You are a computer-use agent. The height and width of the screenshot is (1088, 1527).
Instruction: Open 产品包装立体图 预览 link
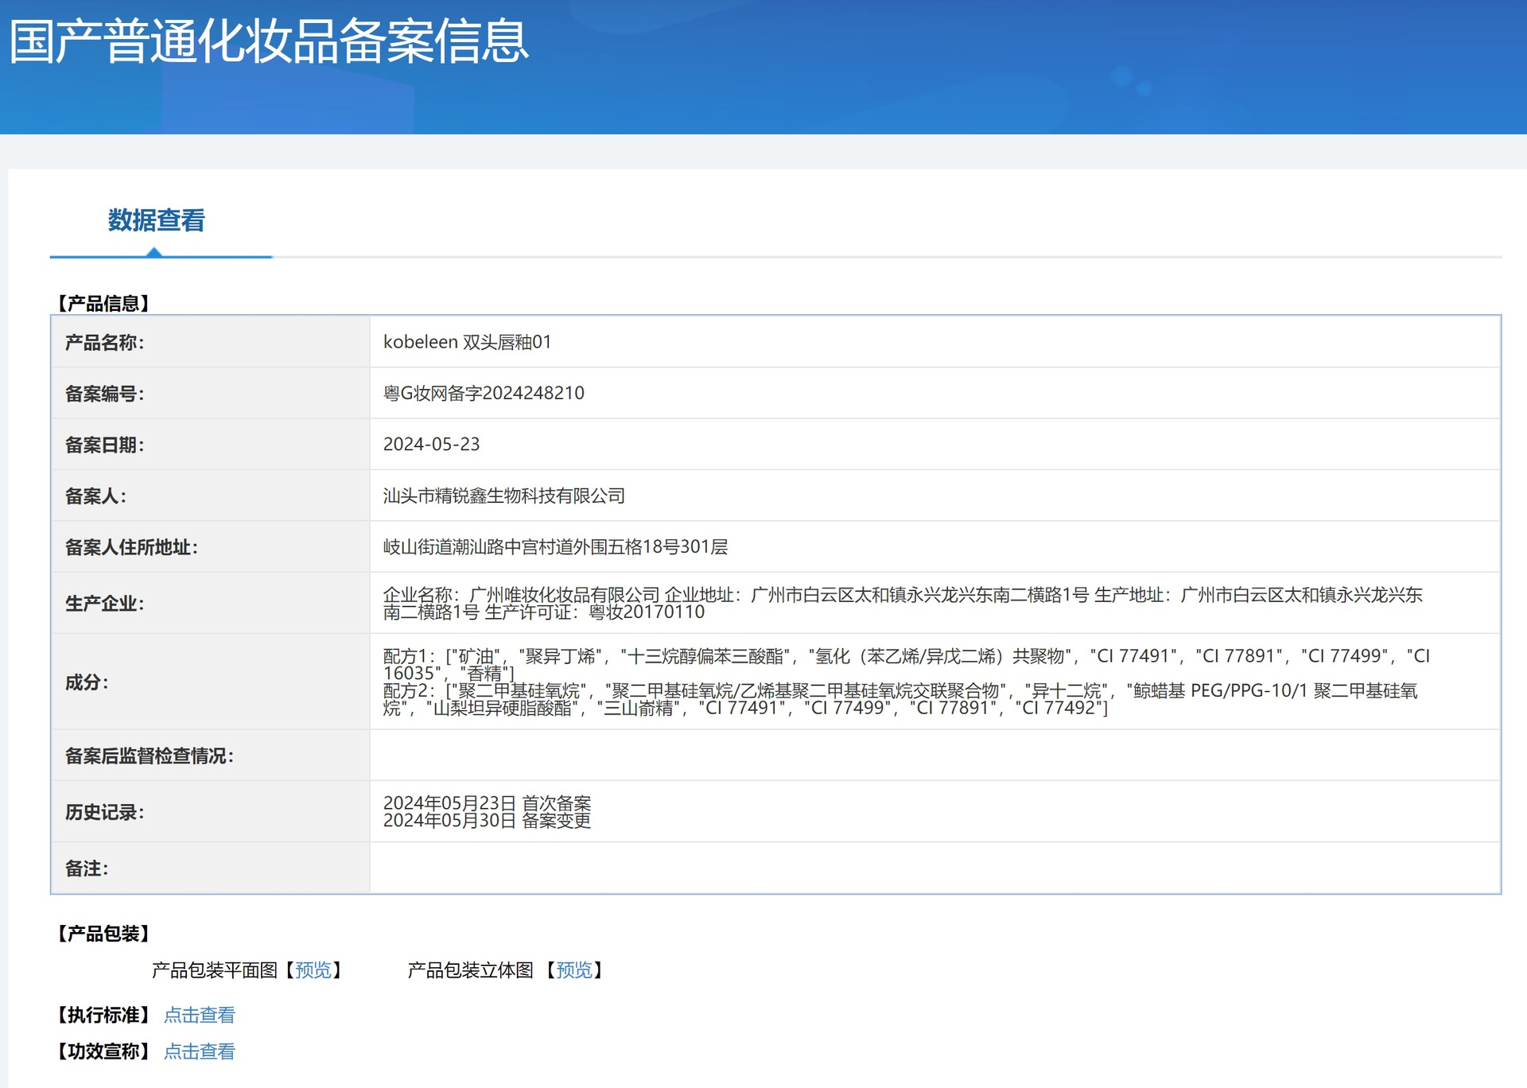(573, 970)
